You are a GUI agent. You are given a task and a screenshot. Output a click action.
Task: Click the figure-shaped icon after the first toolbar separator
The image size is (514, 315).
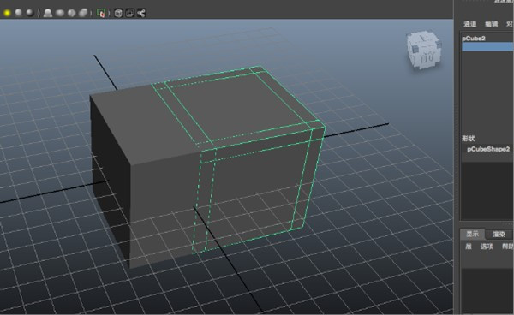pos(48,13)
